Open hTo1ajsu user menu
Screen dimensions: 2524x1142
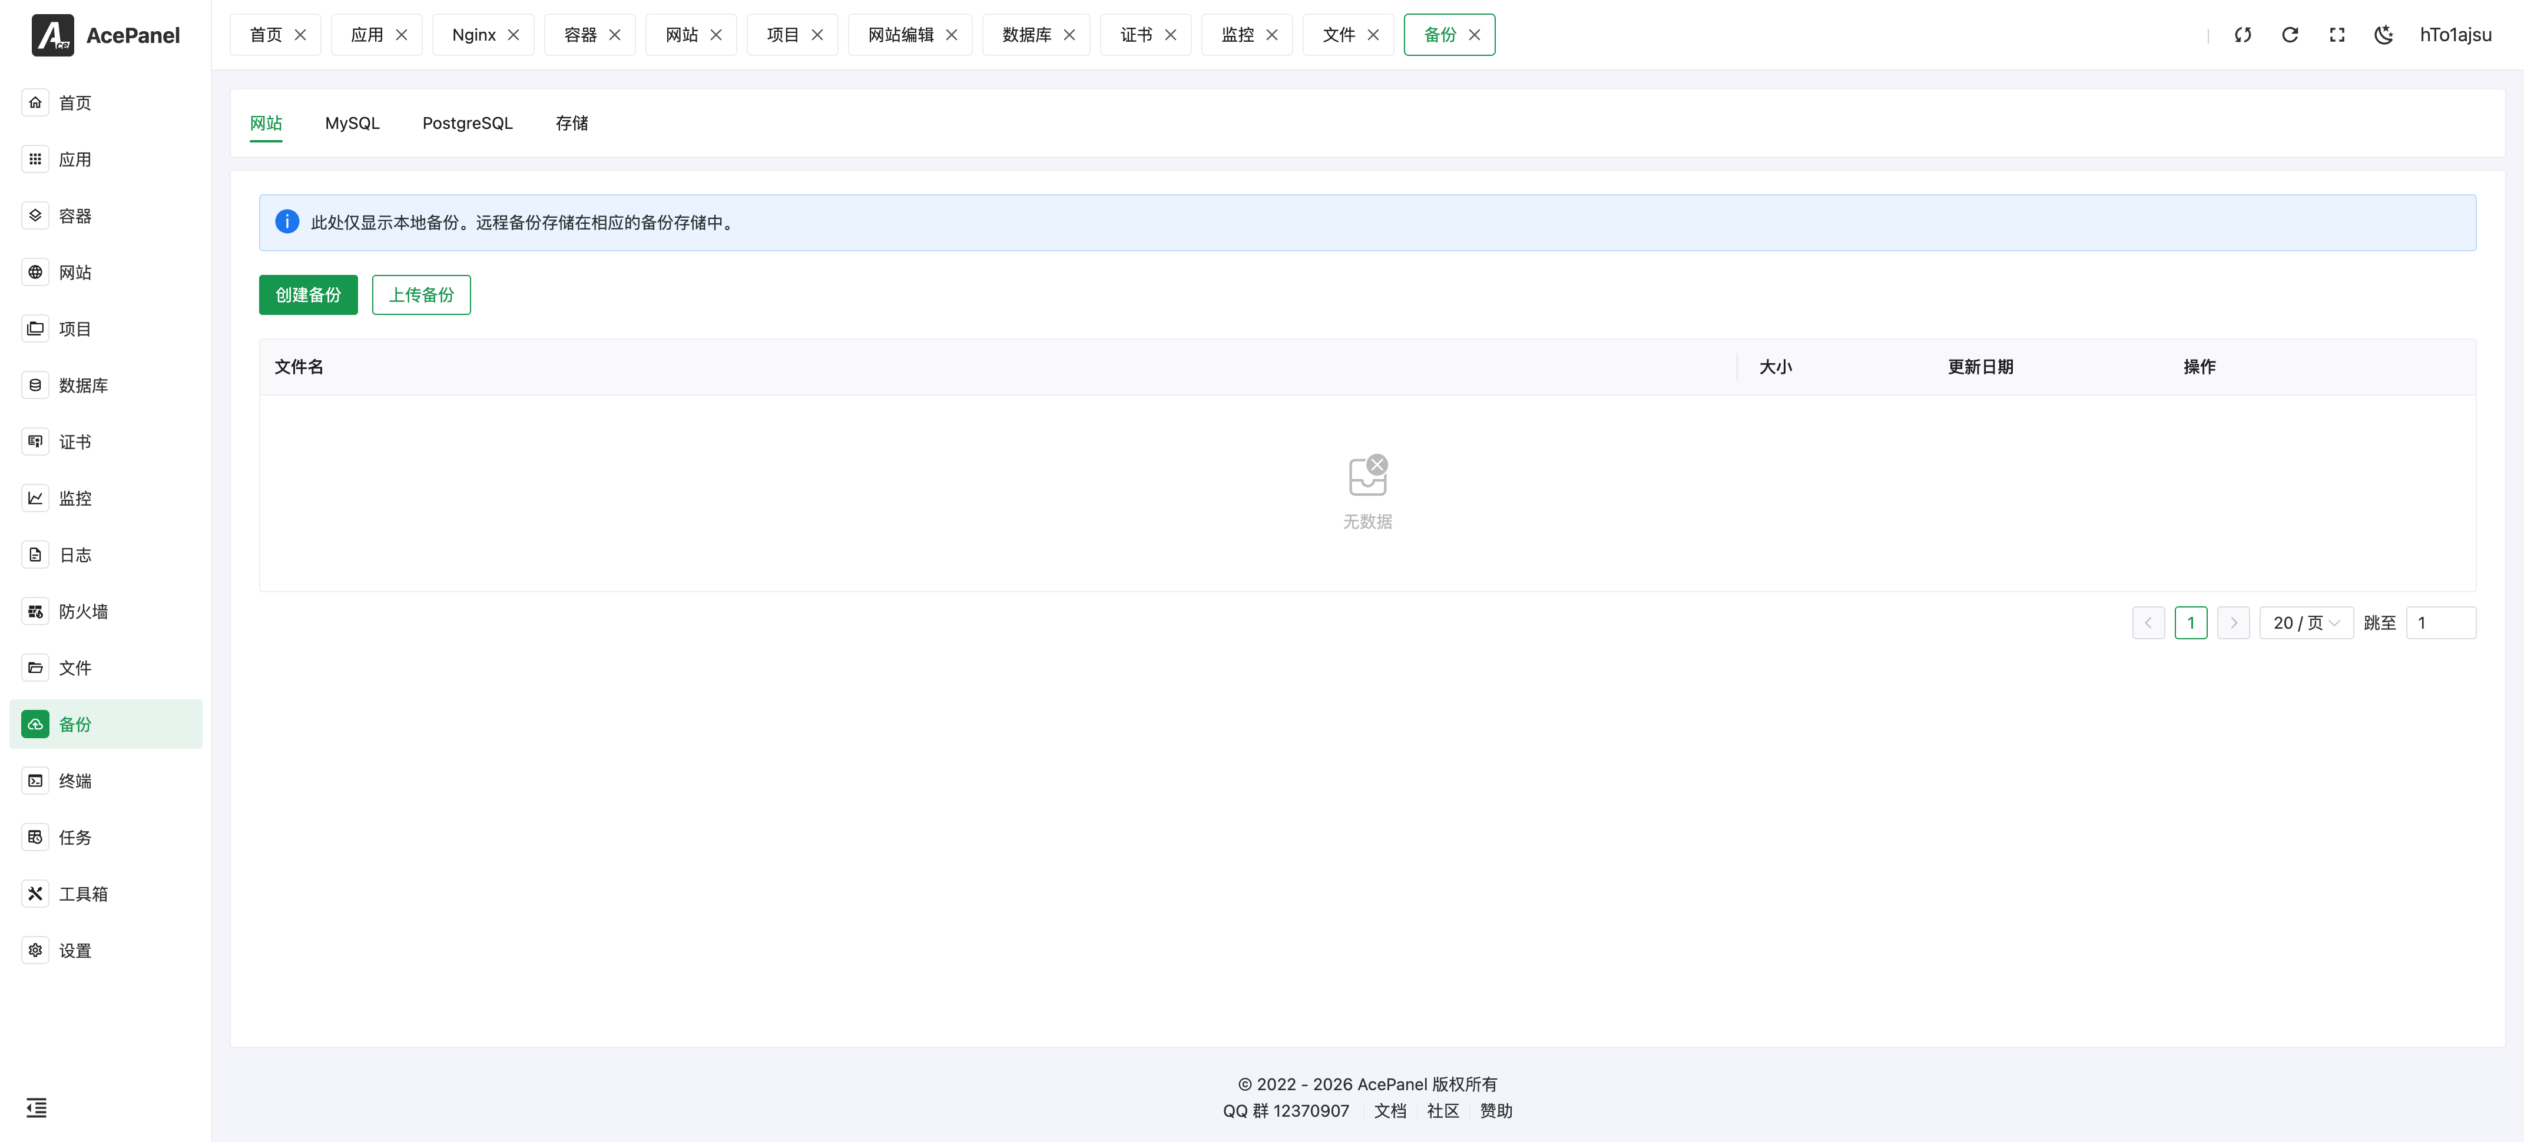[2455, 35]
